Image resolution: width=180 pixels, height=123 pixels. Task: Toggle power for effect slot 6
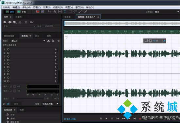[x=8, y=67]
